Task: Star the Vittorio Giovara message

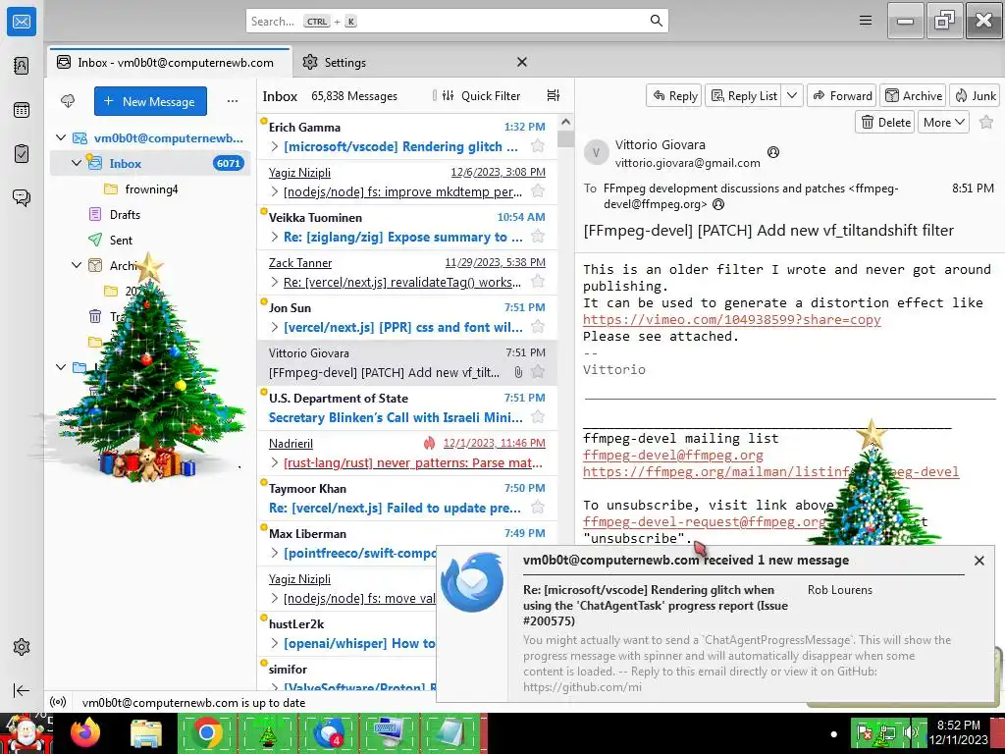Action: (x=538, y=372)
